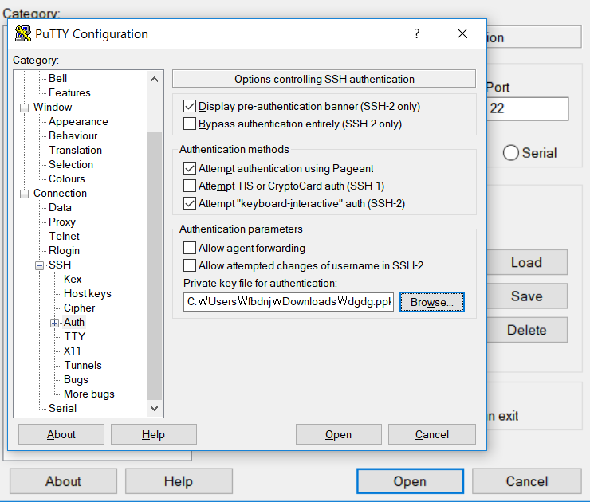
Task: Select Features in the category tree
Action: [69, 92]
